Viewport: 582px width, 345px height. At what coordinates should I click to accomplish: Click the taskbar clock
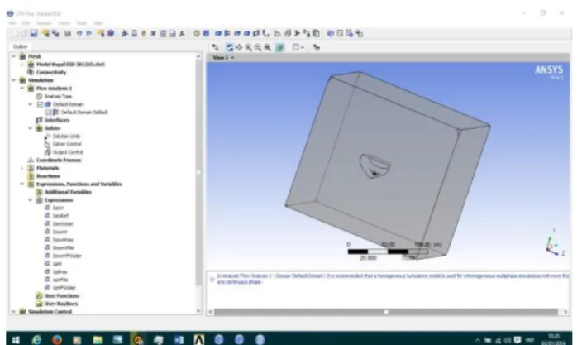click(x=553, y=339)
